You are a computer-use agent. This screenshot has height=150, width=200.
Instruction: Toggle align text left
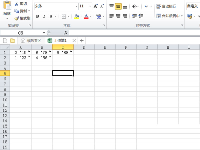click(x=111, y=16)
